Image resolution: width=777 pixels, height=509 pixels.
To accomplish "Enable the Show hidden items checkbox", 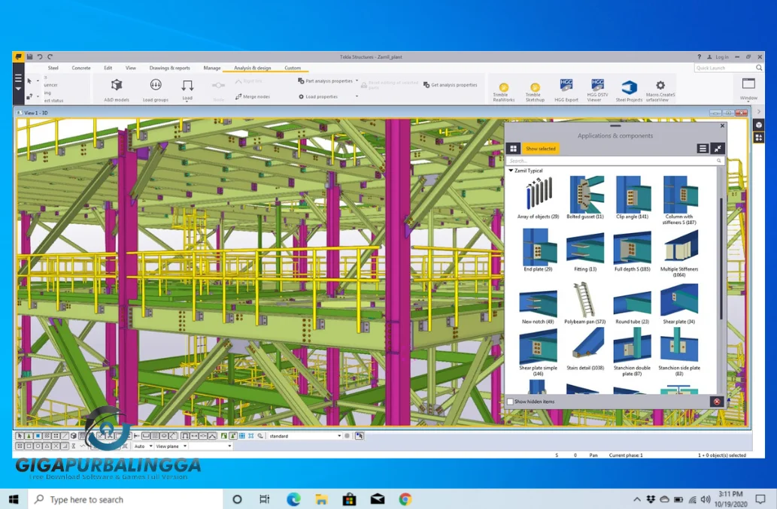I will [509, 401].
